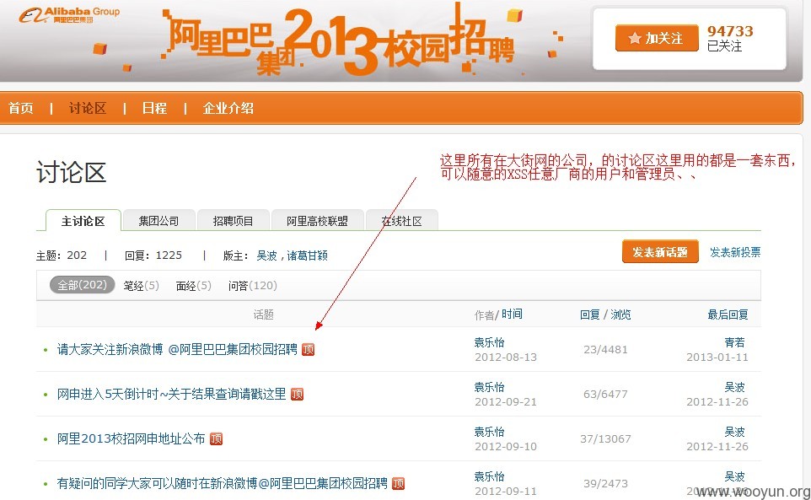Screen dimensions: 811x500
Task: Click the Alibaba Group logo
Action: pyautogui.click(x=69, y=15)
